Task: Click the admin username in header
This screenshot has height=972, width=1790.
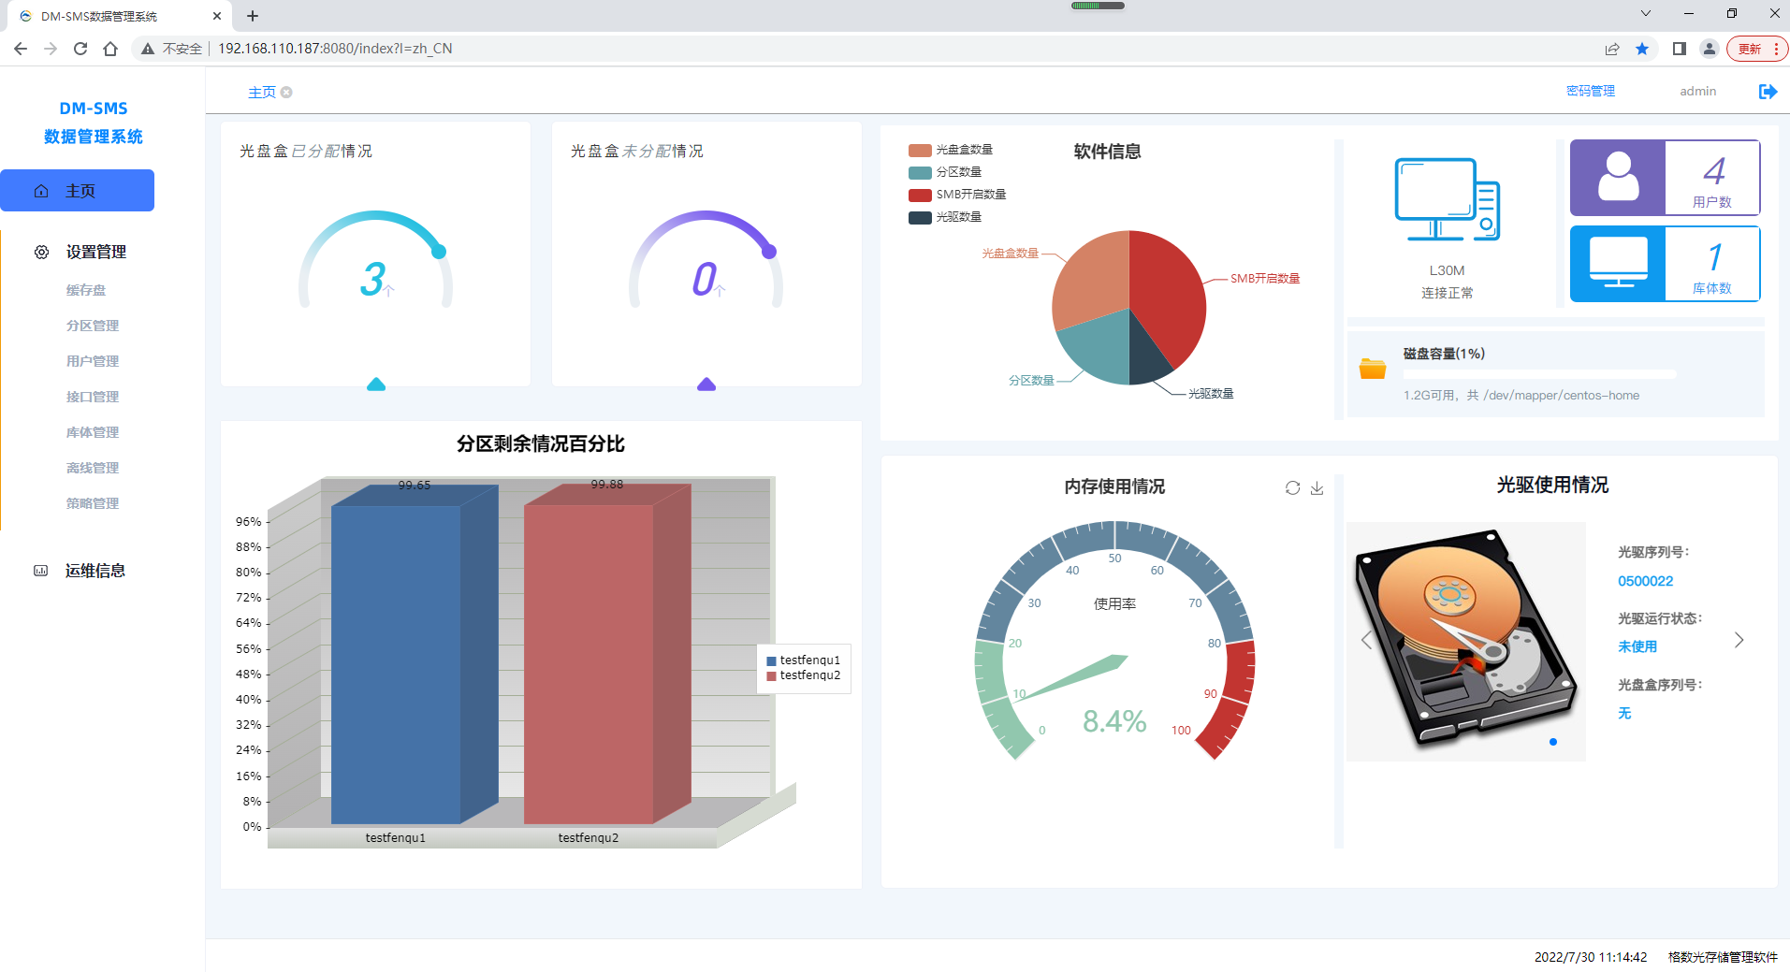Action: point(1697,91)
